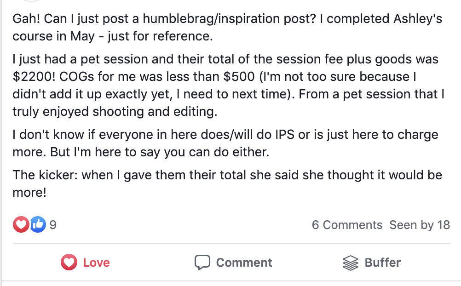461x286 pixels.
Task: Open the 6 Comments thread
Action: 347,225
